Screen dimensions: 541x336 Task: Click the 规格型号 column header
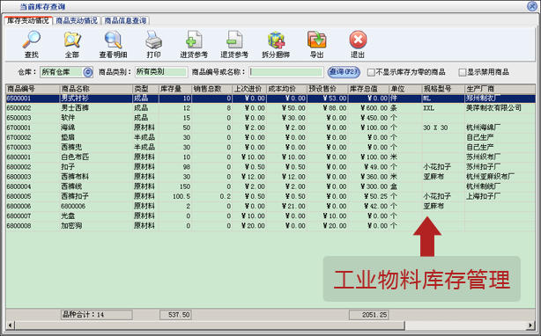443,89
